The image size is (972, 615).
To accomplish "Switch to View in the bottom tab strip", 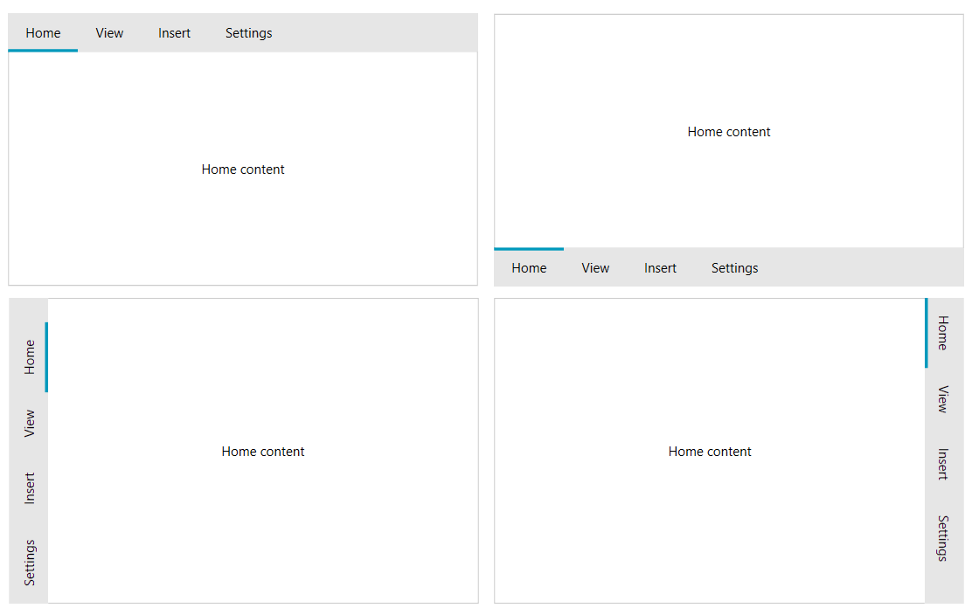I will click(x=595, y=267).
